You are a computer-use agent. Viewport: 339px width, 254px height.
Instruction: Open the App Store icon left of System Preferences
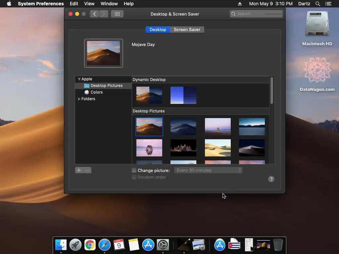(148, 245)
